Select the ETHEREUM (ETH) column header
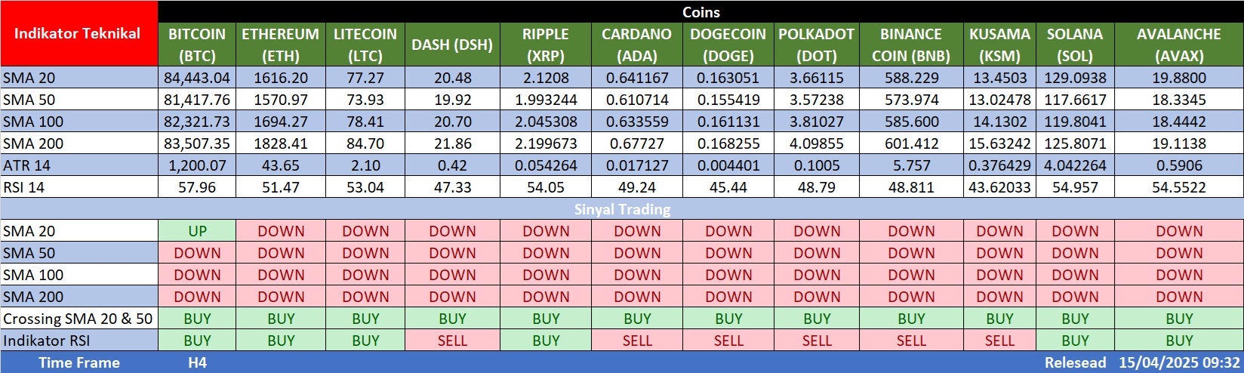This screenshot has height=373, width=1244. pyautogui.click(x=281, y=45)
